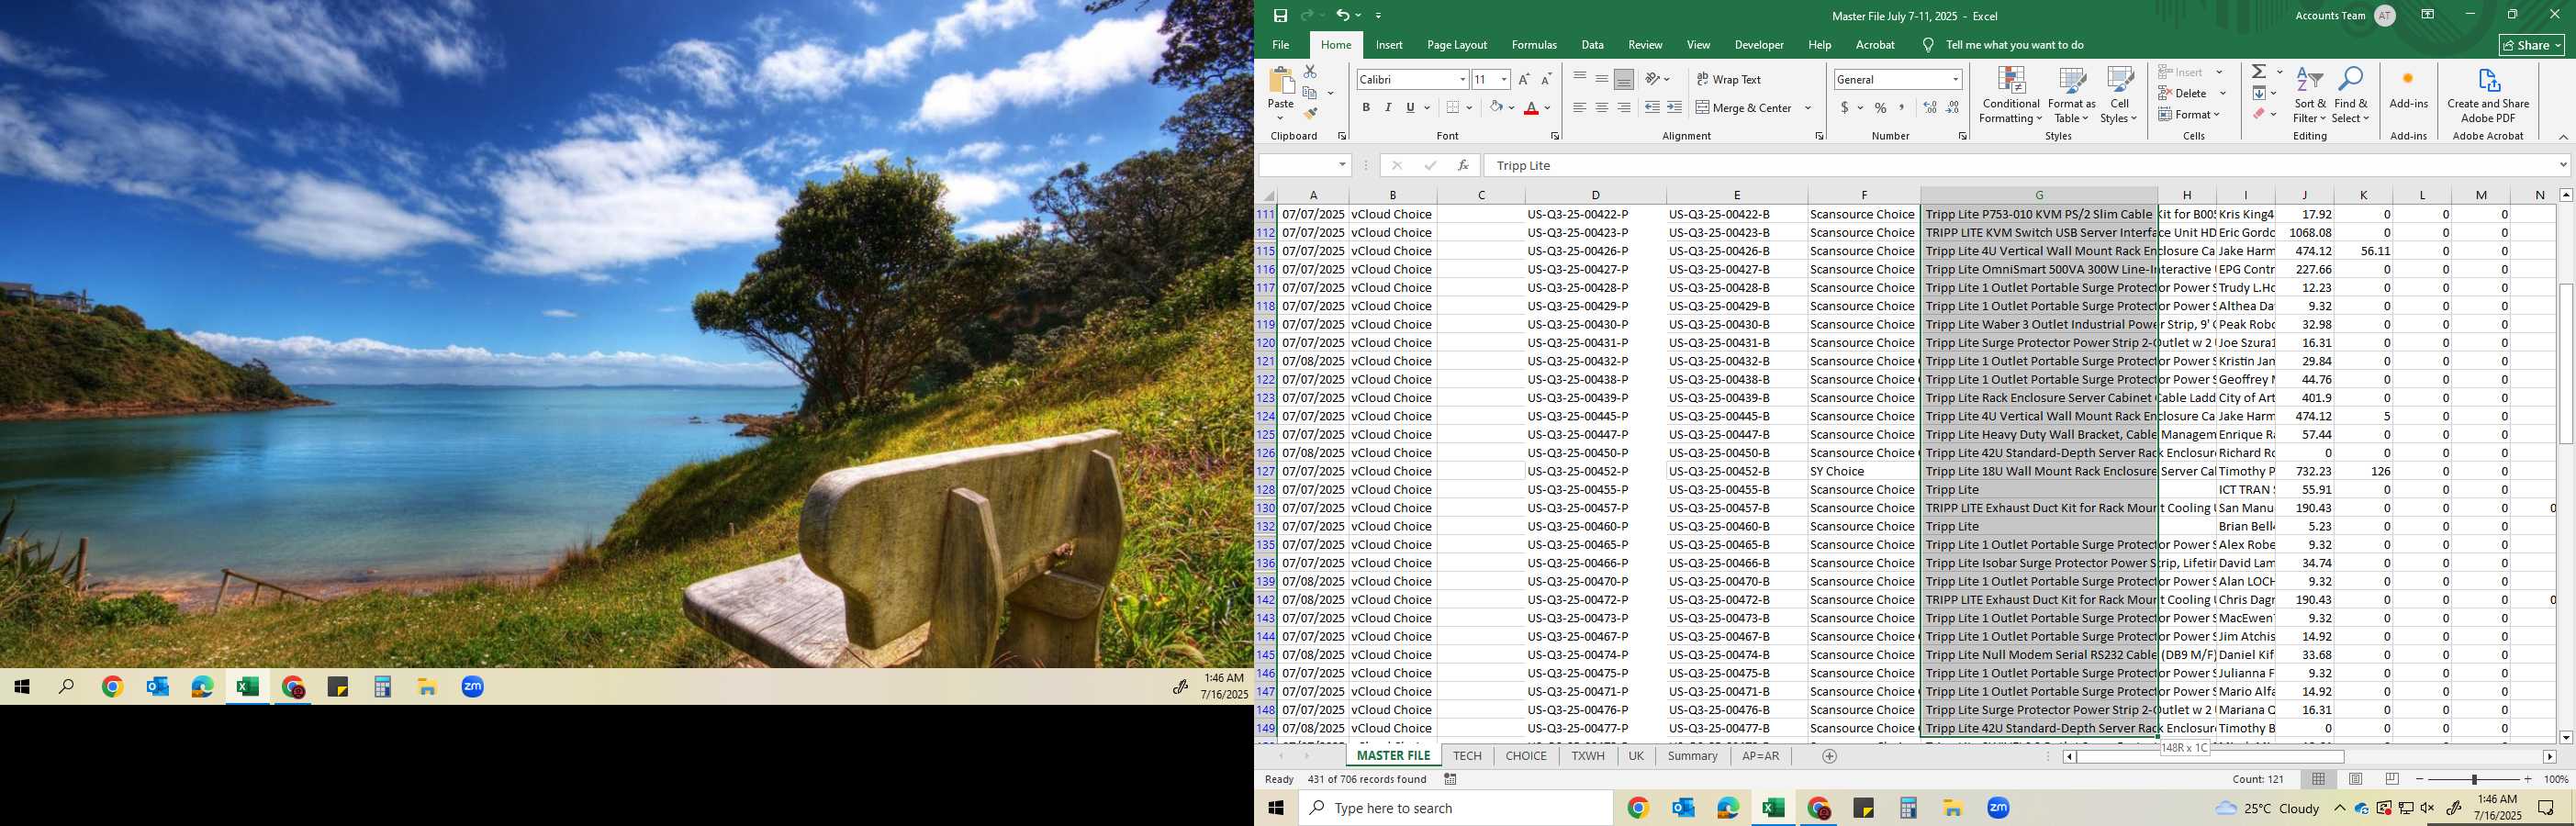This screenshot has width=2576, height=826.
Task: Click the Share button
Action: click(x=2532, y=45)
